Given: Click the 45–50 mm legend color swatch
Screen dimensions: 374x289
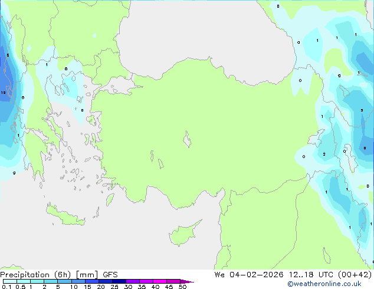Looking at the screenshot, I should point(173,281).
